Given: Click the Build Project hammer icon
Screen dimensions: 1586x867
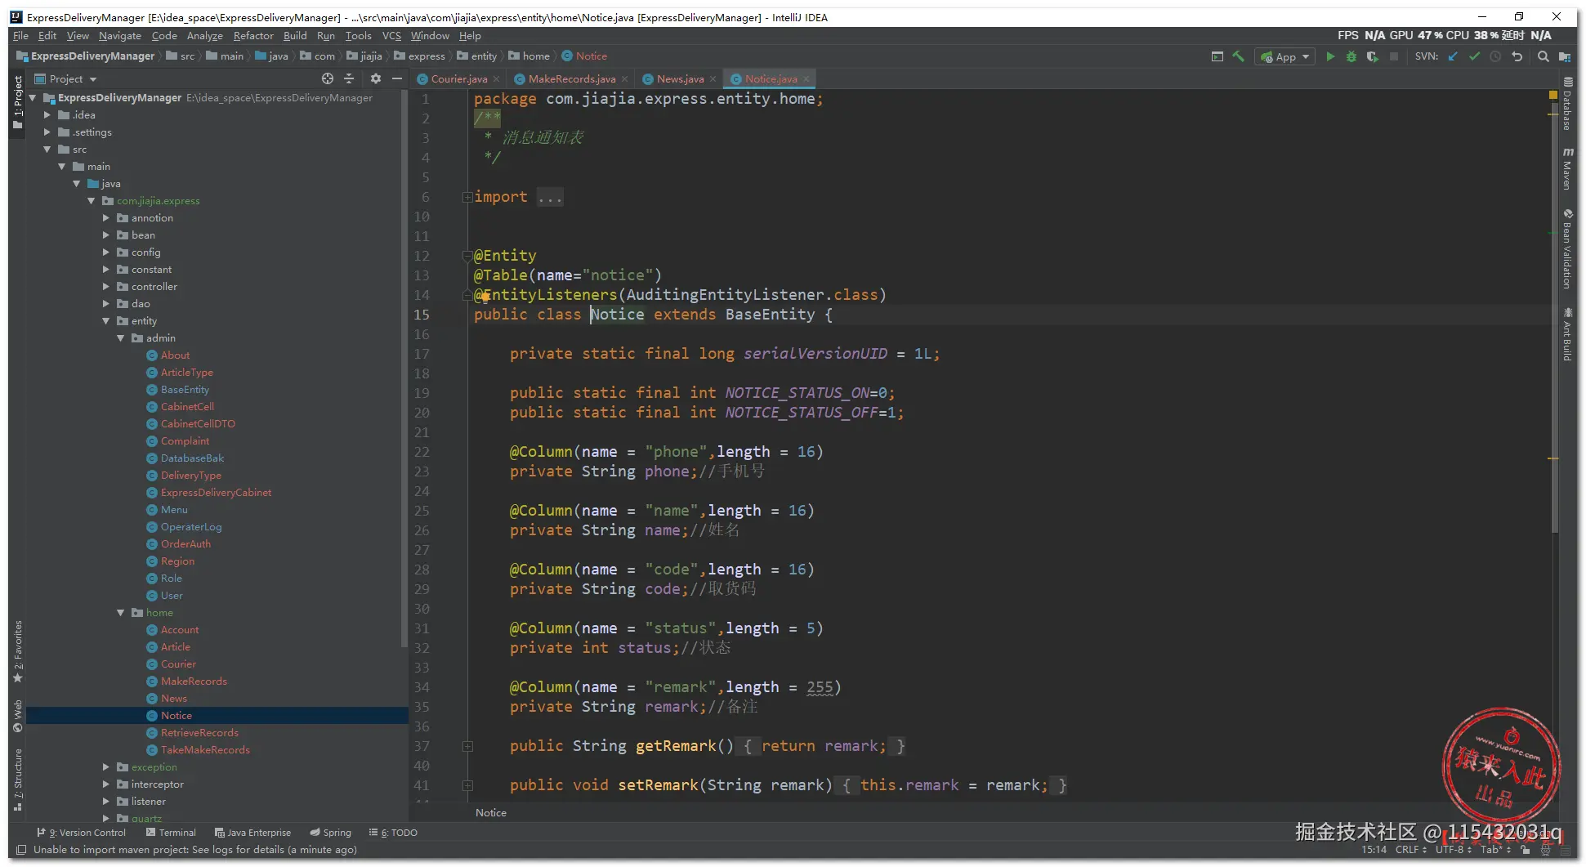Looking at the screenshot, I should click(1239, 56).
